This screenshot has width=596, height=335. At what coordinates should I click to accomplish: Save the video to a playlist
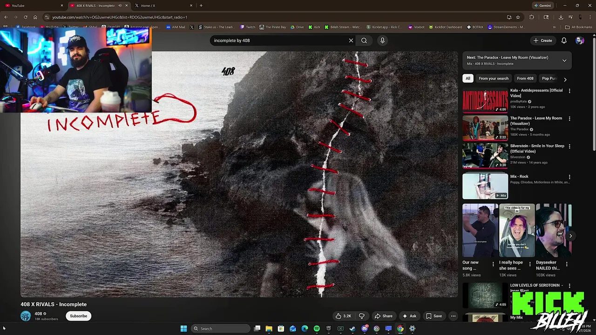coord(434,316)
